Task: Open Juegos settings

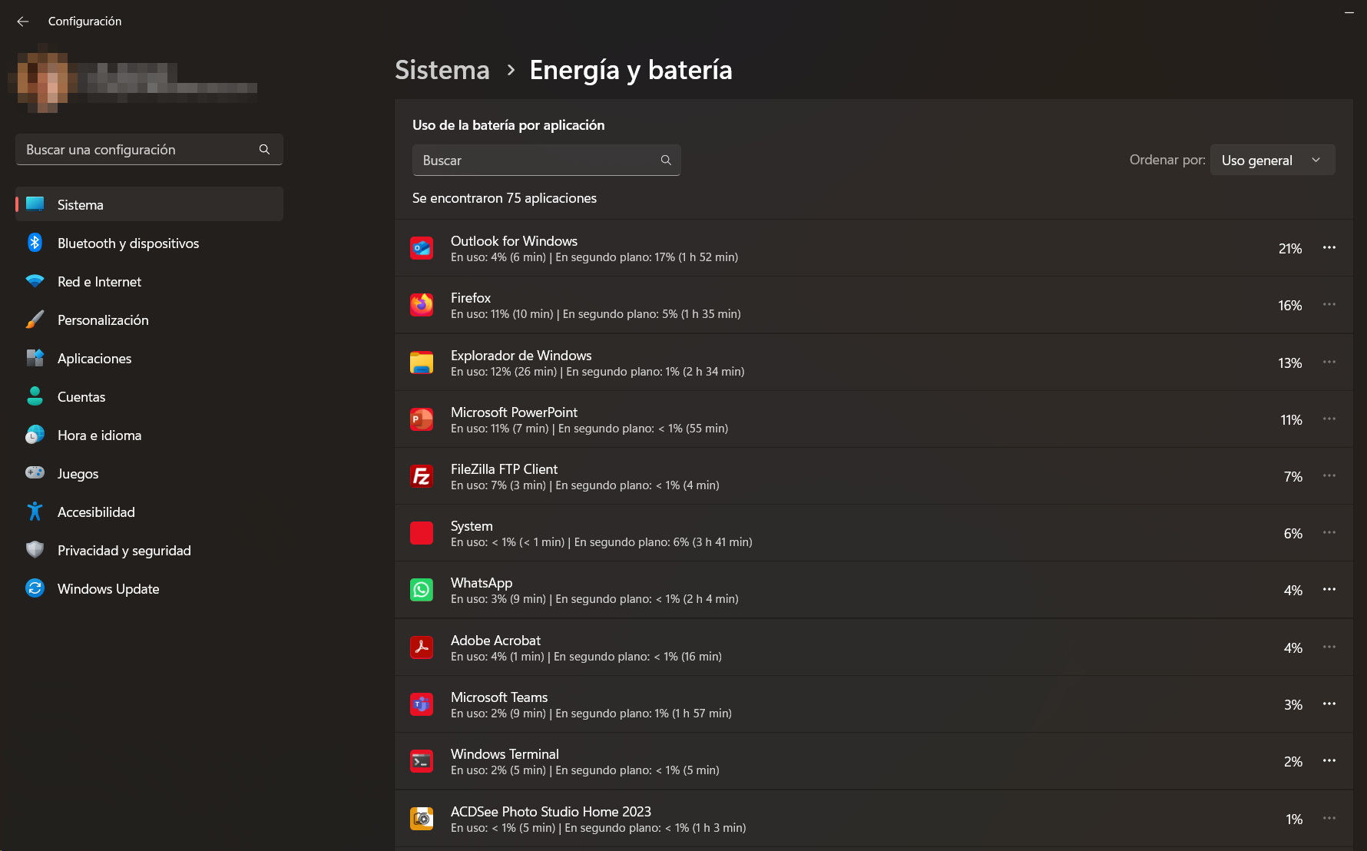Action: [149, 473]
